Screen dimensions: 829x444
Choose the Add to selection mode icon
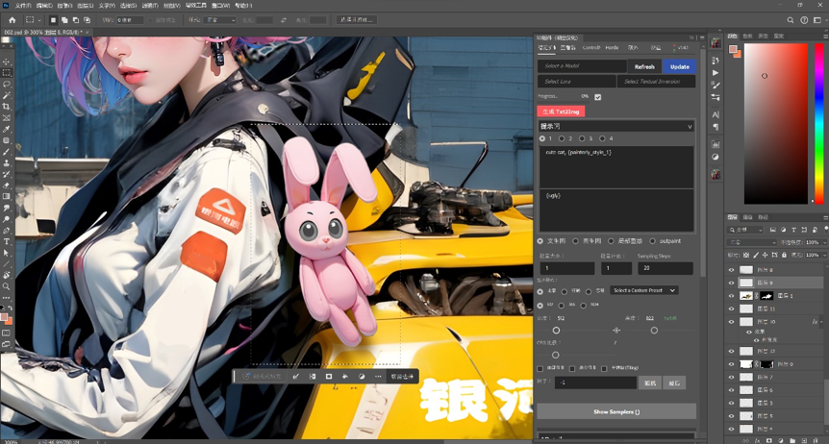click(x=64, y=20)
